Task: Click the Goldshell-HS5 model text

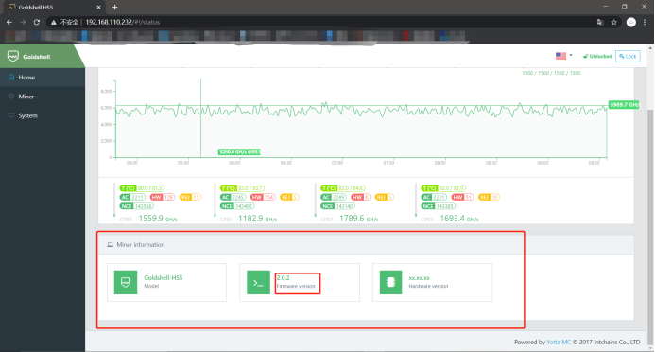Action: pos(164,277)
